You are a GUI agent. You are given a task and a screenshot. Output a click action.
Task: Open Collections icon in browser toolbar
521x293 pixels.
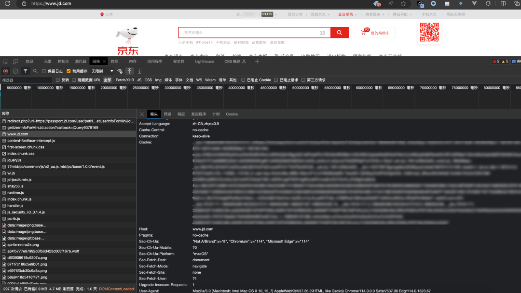517,4
